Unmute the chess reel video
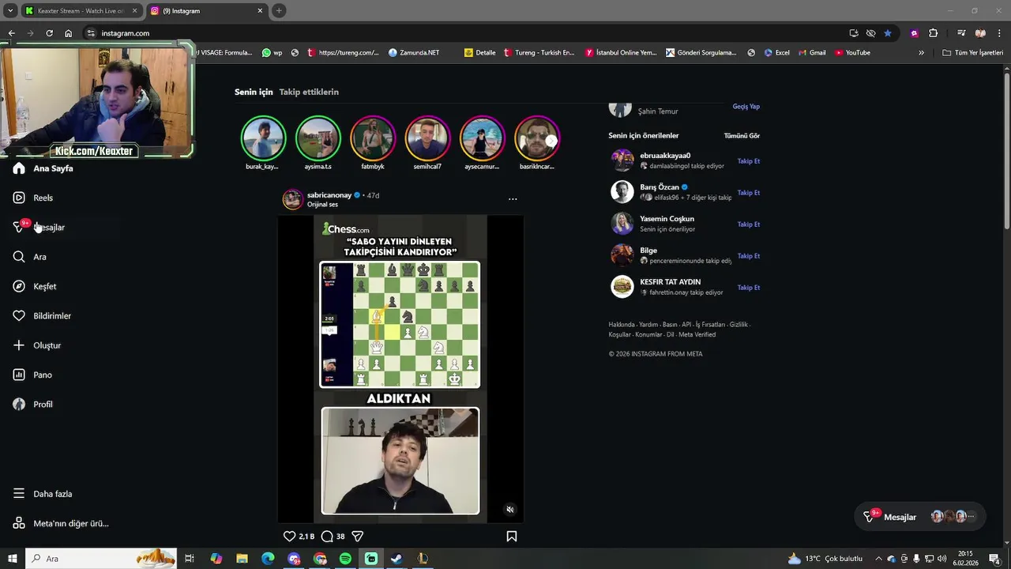Image resolution: width=1011 pixels, height=569 pixels. [510, 510]
